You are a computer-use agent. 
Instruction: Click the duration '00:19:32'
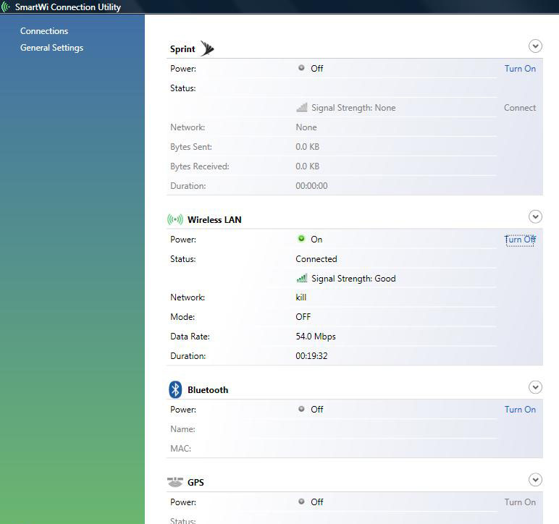(x=311, y=356)
